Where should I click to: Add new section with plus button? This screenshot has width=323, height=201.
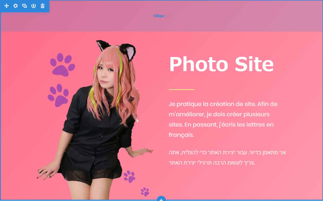click(161, 199)
